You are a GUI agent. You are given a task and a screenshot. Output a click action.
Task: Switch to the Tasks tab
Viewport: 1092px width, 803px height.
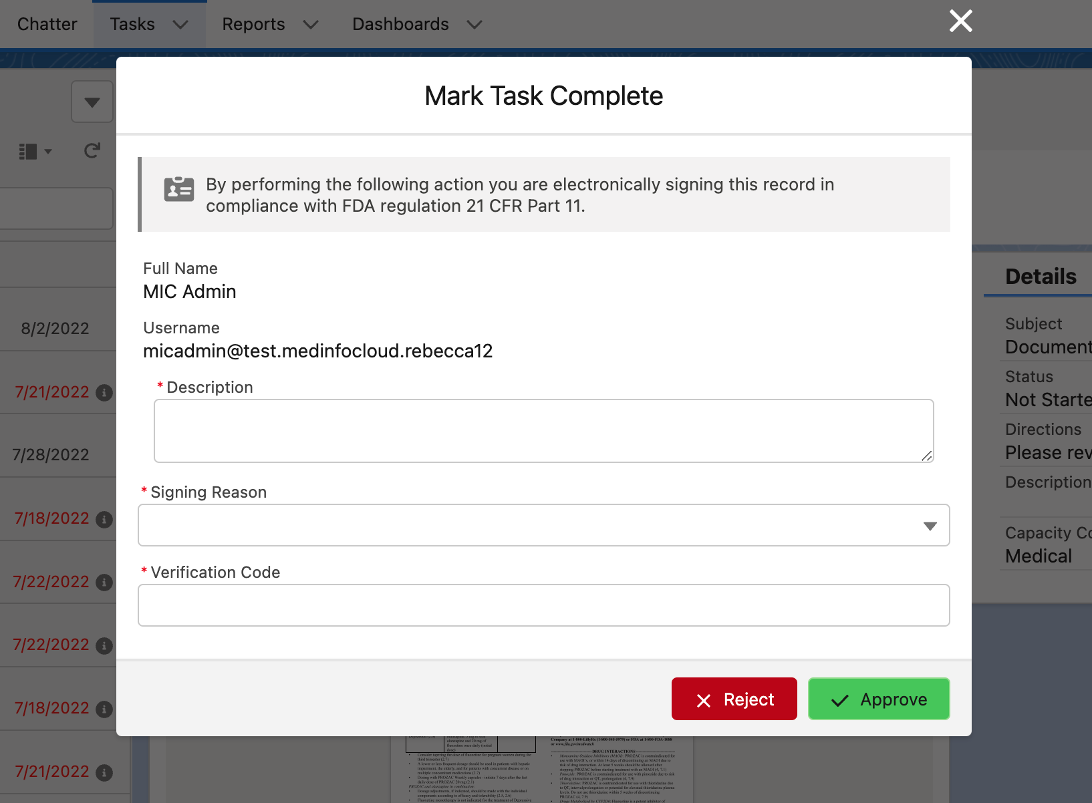(132, 24)
